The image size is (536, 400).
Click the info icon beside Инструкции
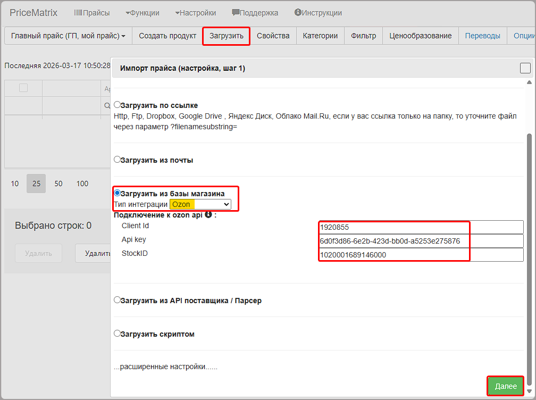(297, 13)
